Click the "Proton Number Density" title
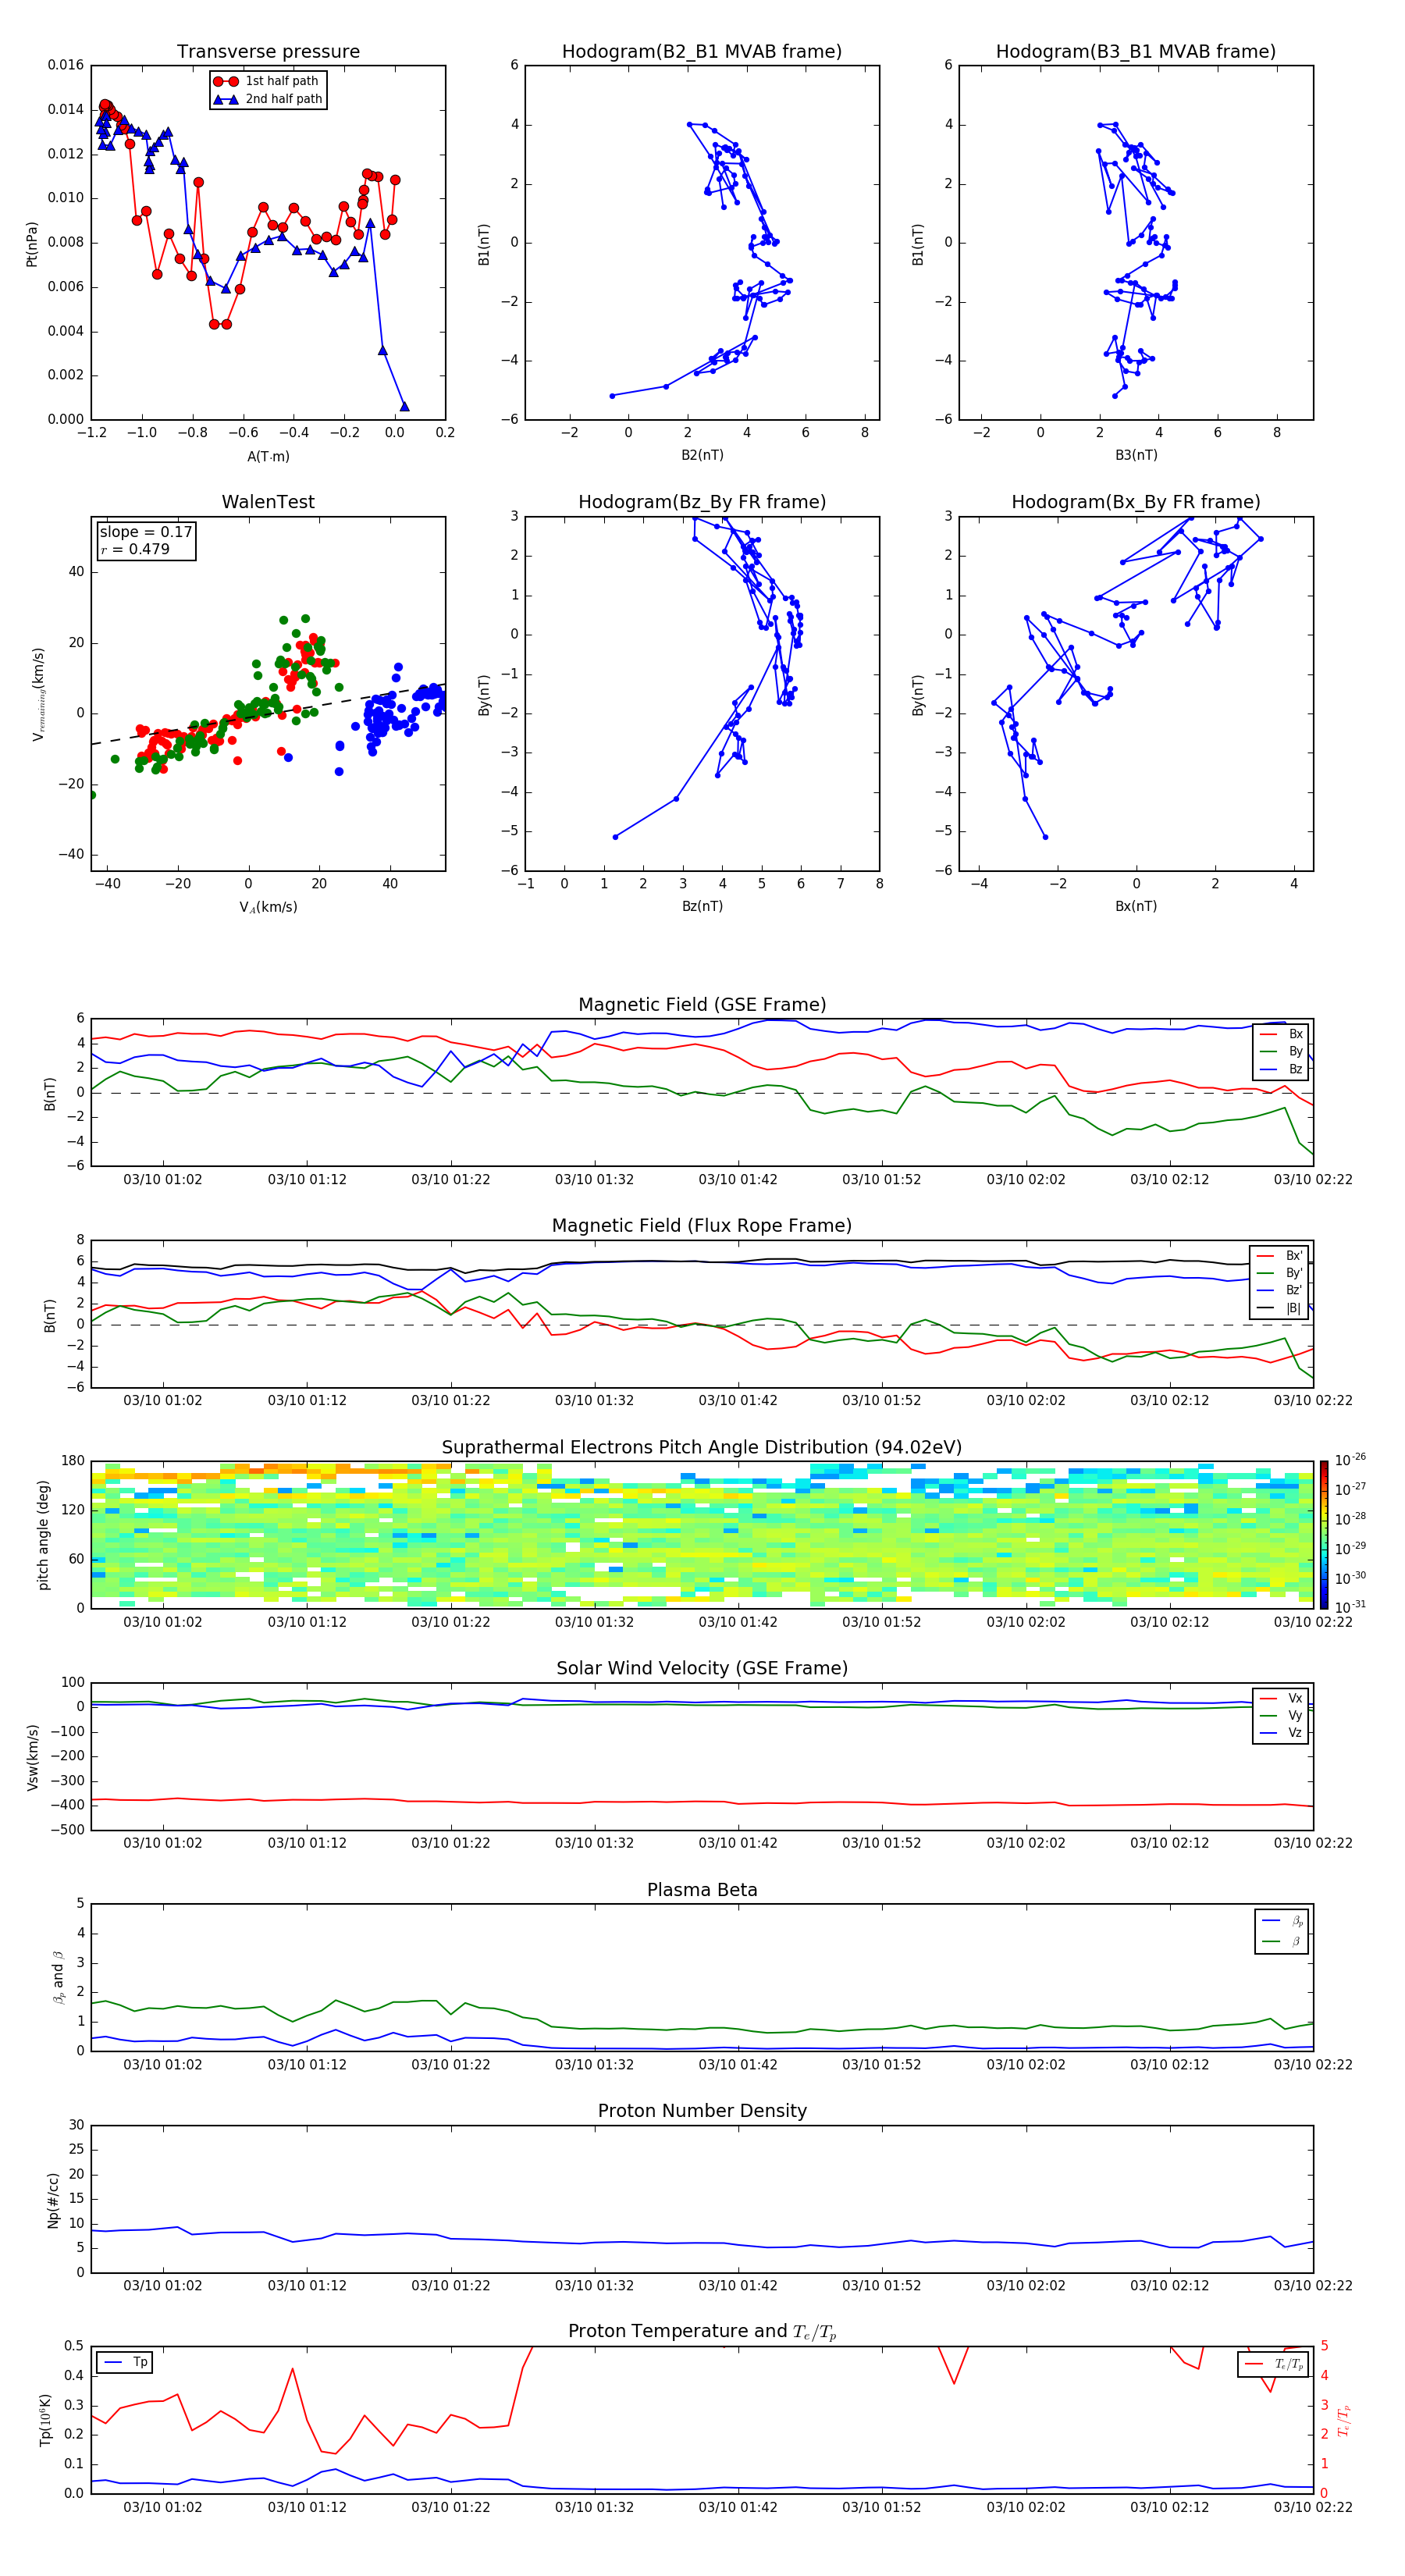 (x=702, y=2111)
